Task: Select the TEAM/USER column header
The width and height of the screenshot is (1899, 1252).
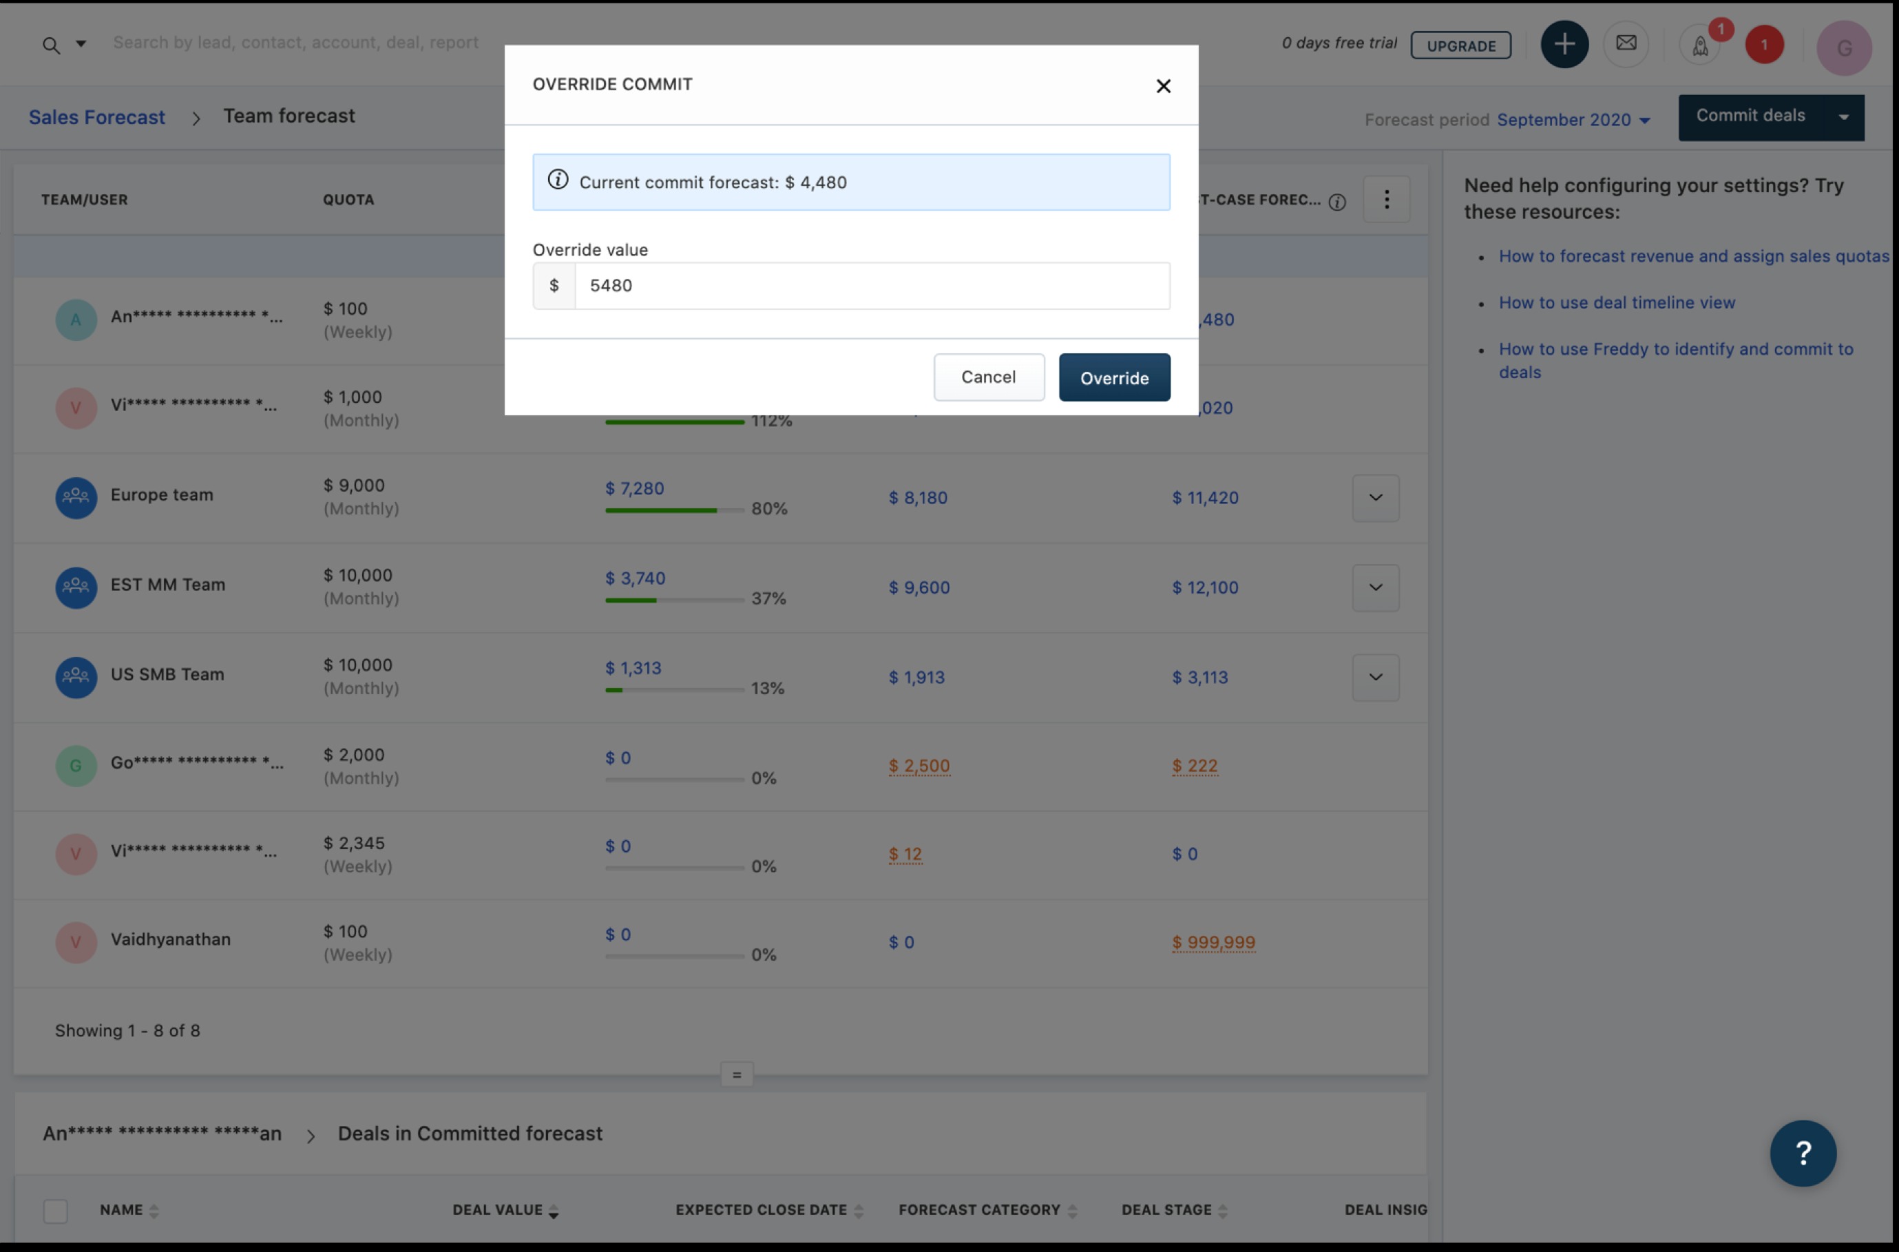Action: (x=85, y=200)
